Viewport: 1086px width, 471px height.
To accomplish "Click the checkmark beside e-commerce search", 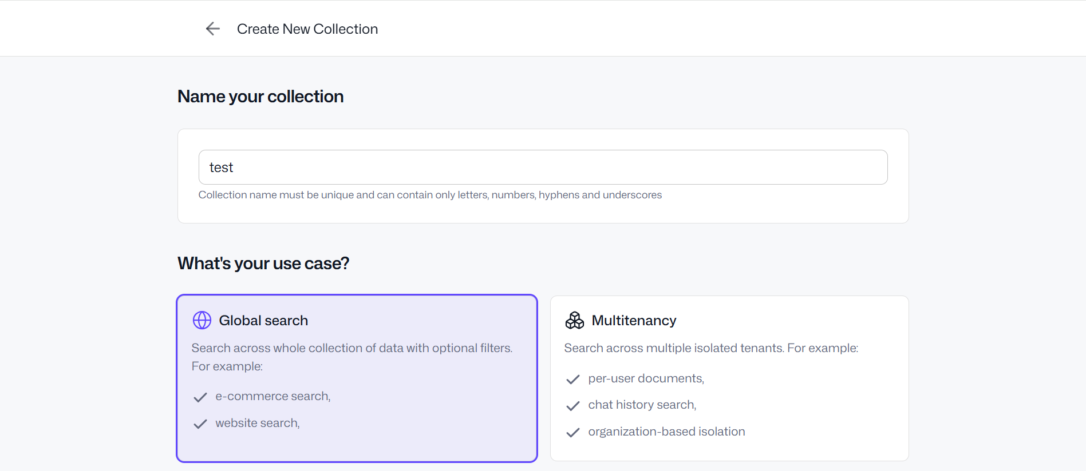I will tap(200, 397).
